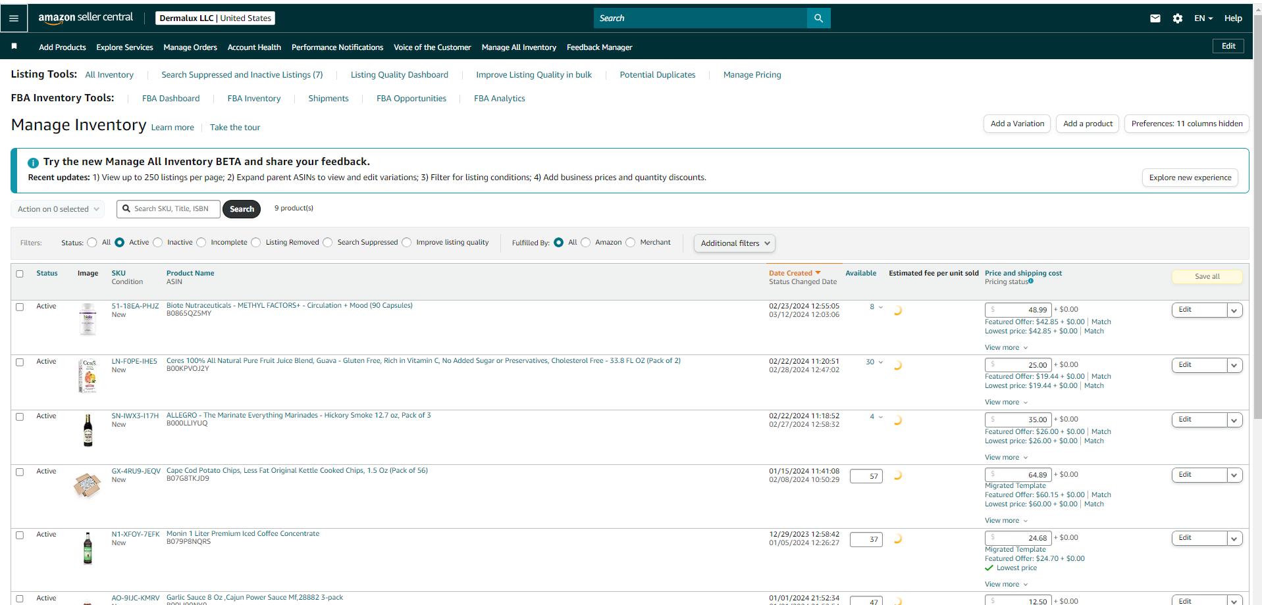1262x605 pixels.
Task: Choose the Incomplete status filter
Action: click(201, 243)
